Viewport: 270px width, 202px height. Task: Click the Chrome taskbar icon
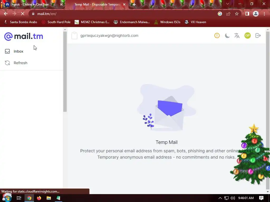(29, 198)
